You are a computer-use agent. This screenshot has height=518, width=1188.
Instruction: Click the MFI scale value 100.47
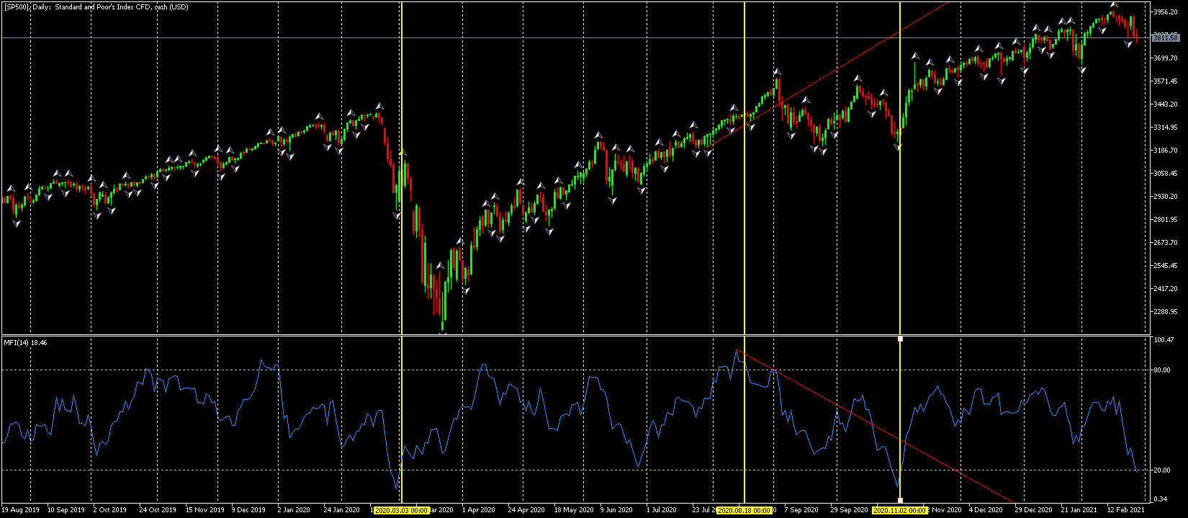click(x=1164, y=339)
